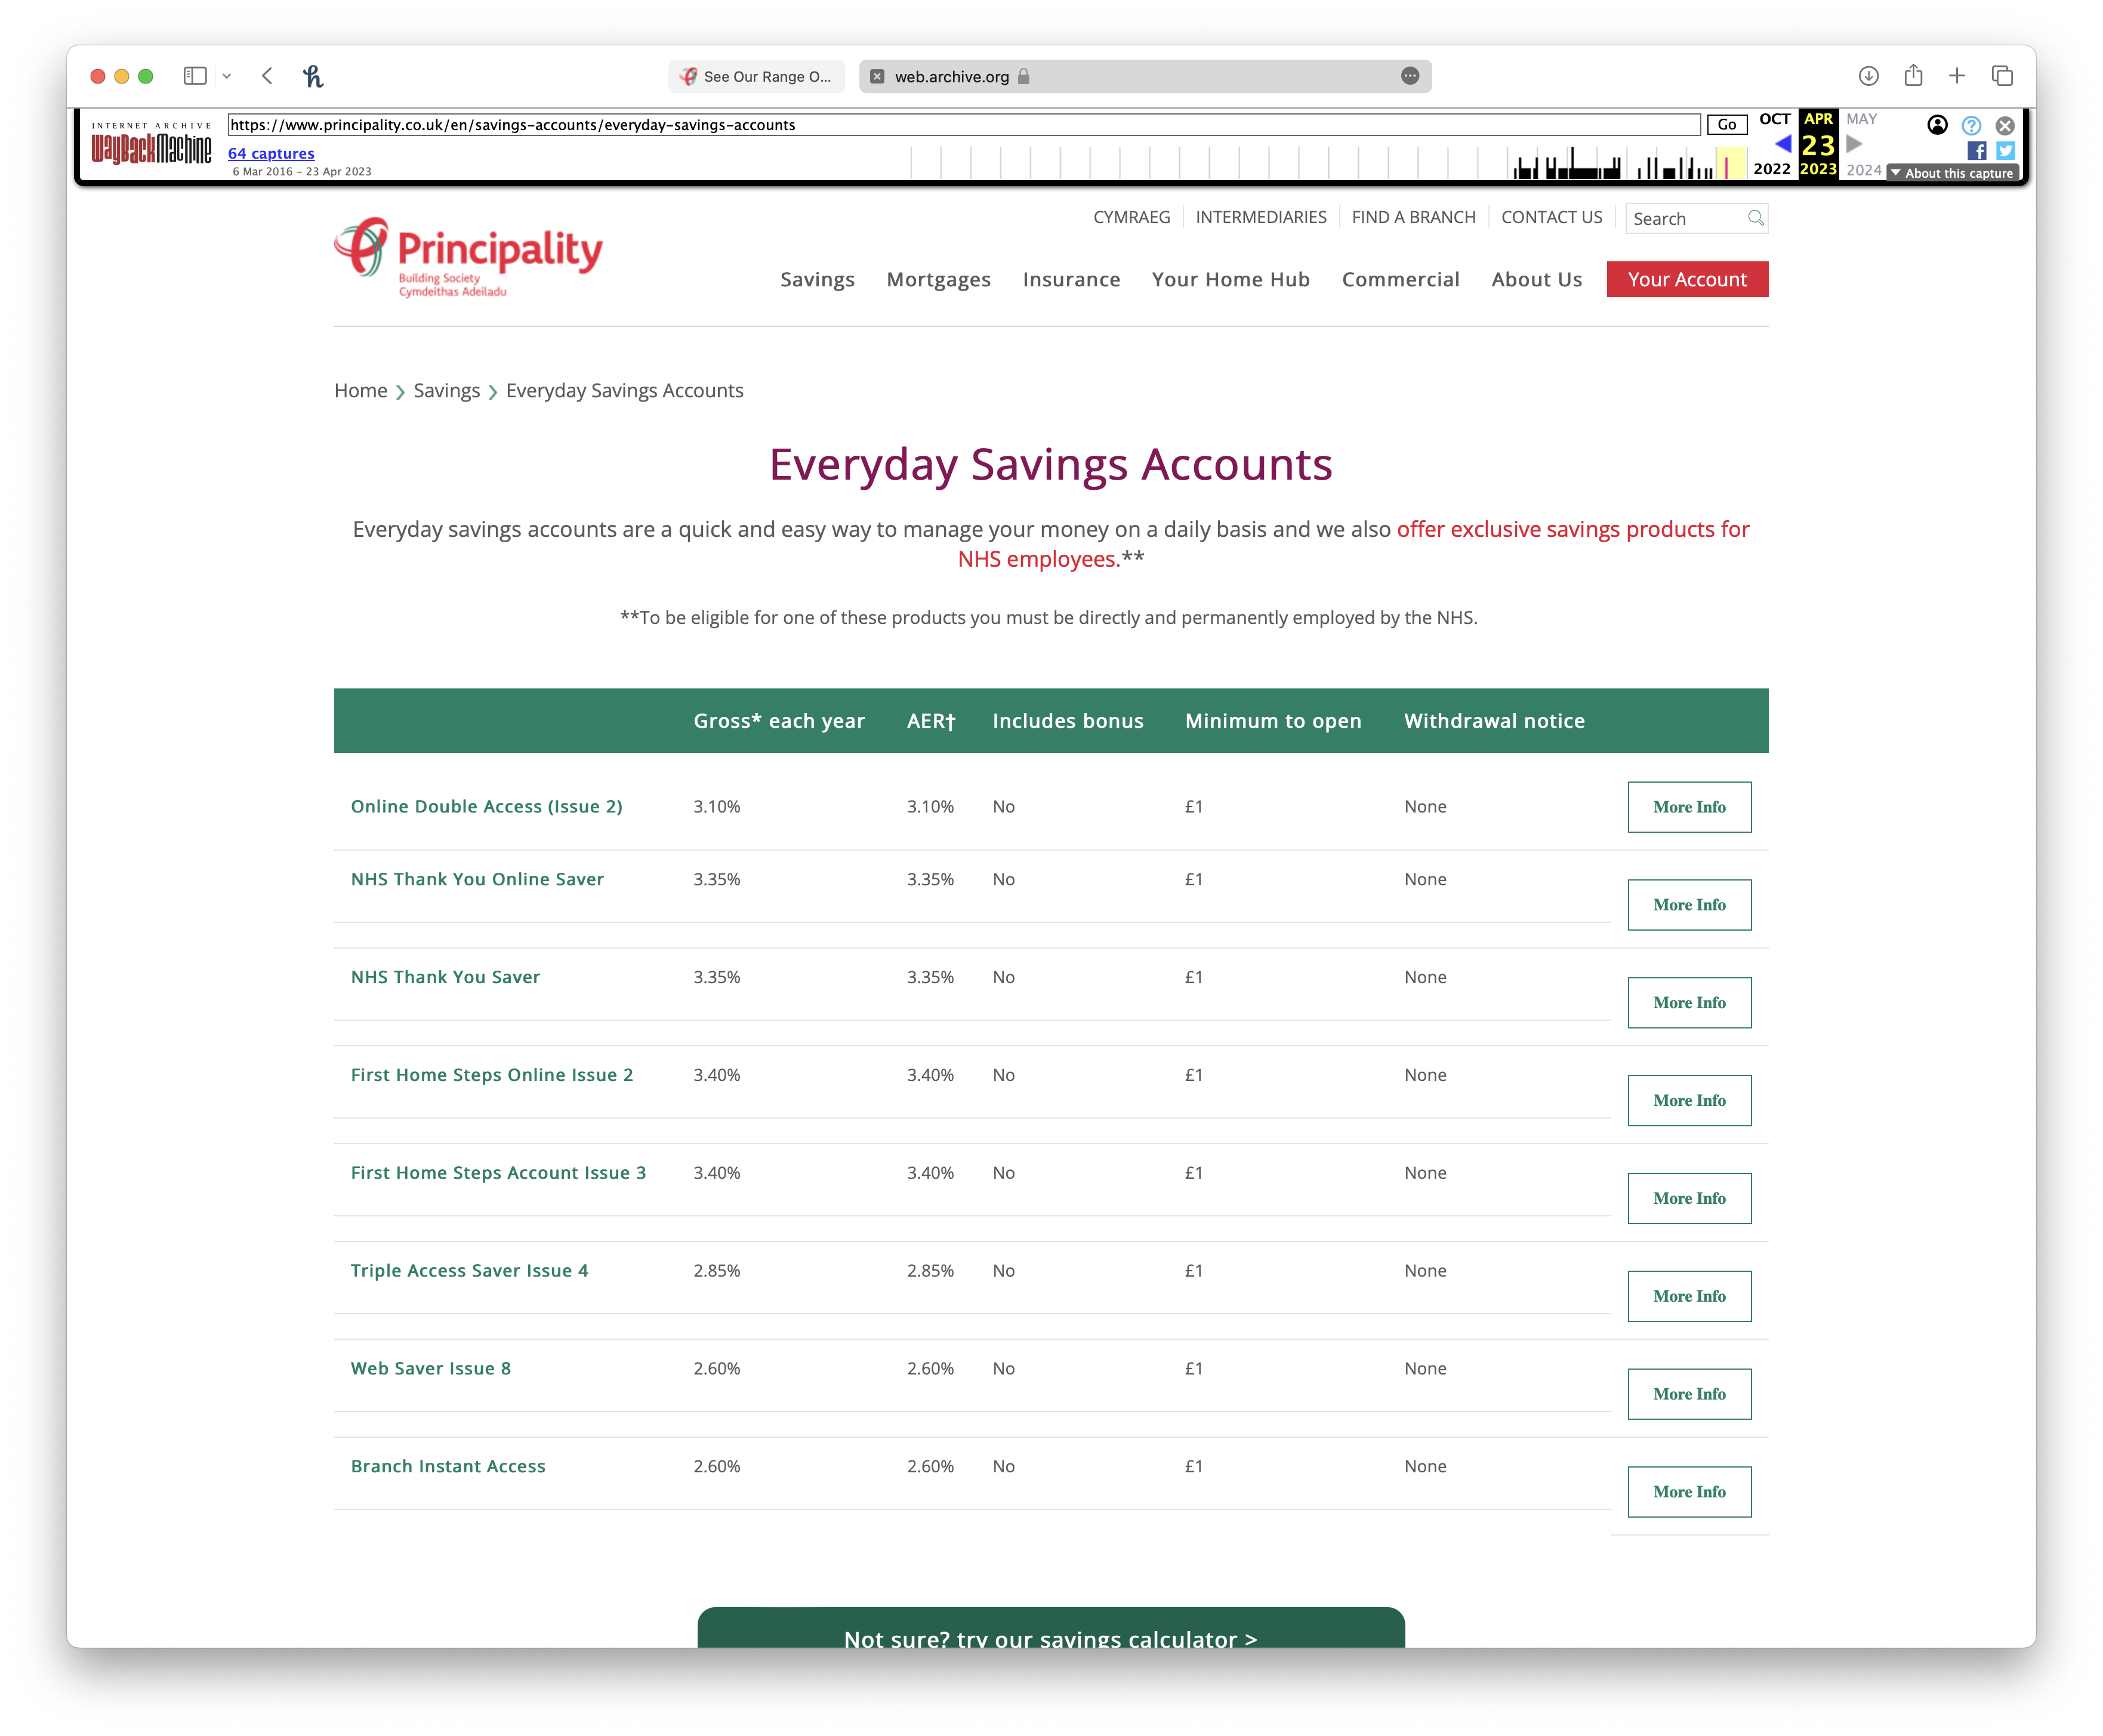More Info for Branch Instant Access
This screenshot has height=1736, width=2103.
[x=1689, y=1492]
